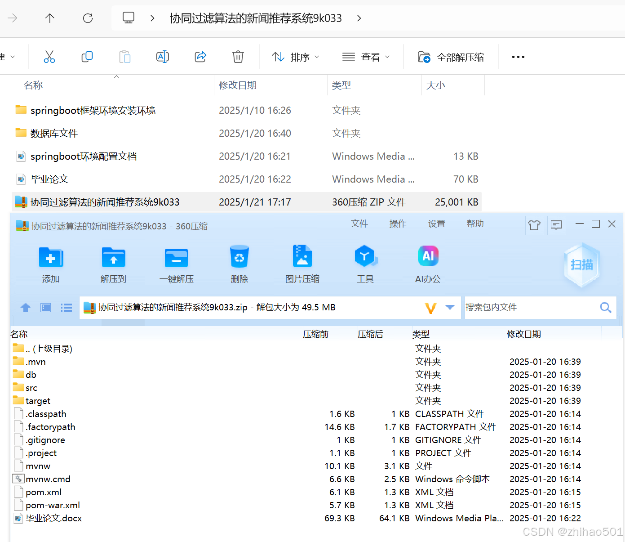
Task: Click 删除 delete icon in 360压缩
Action: [x=239, y=264]
